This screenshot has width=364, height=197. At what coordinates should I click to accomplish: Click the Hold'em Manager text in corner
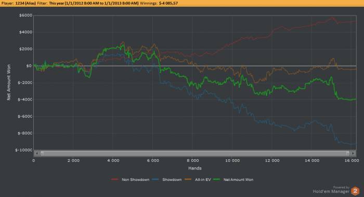pyautogui.click(x=331, y=191)
